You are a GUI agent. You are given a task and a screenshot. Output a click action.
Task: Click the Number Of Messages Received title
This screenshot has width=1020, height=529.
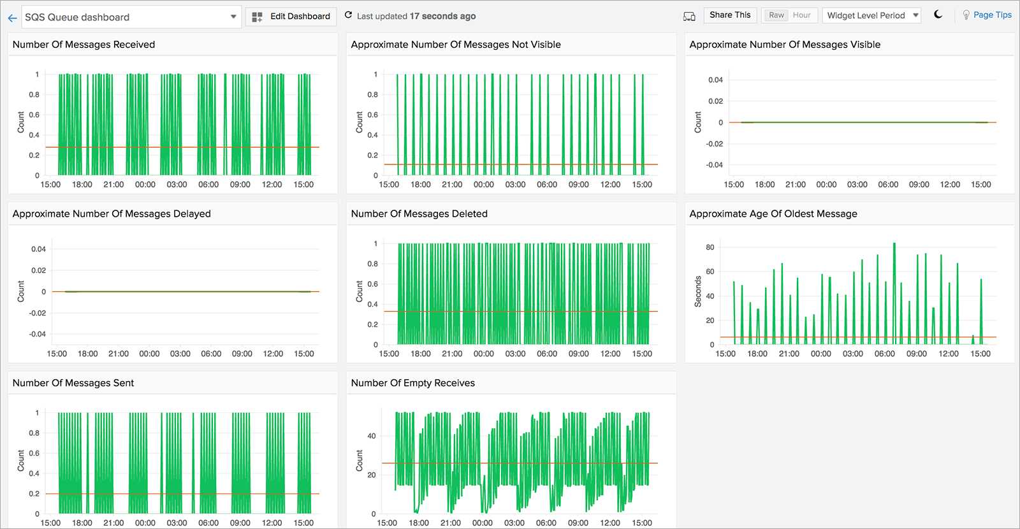click(84, 45)
